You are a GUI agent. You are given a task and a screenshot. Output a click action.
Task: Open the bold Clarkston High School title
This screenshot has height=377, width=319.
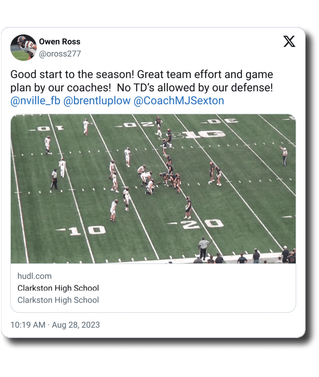click(x=58, y=288)
